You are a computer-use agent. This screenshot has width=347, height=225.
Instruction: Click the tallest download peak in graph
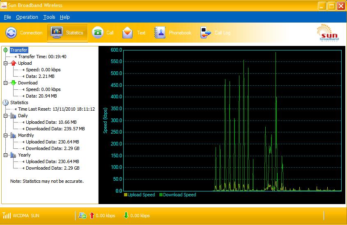[276, 52]
